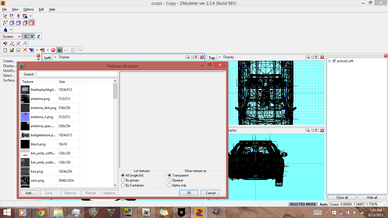Click the Add... button in Textures Browser
Screen dimensions: 388x218
(30, 193)
